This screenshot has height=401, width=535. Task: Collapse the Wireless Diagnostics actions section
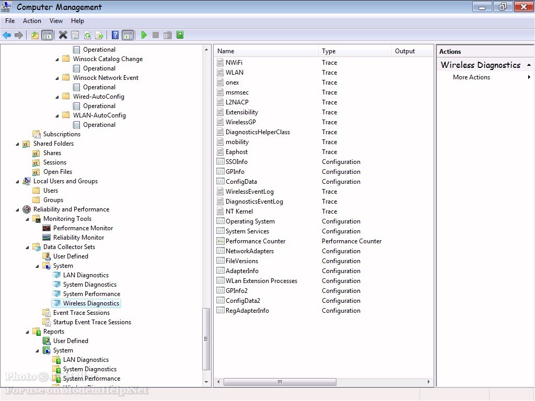[x=529, y=65]
